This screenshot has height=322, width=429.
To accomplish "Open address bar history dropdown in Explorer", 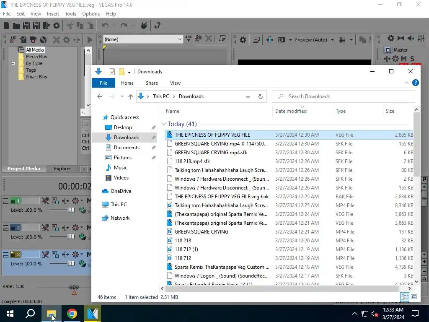I will point(248,97).
